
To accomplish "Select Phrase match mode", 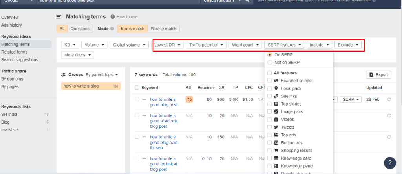I will (x=164, y=29).
